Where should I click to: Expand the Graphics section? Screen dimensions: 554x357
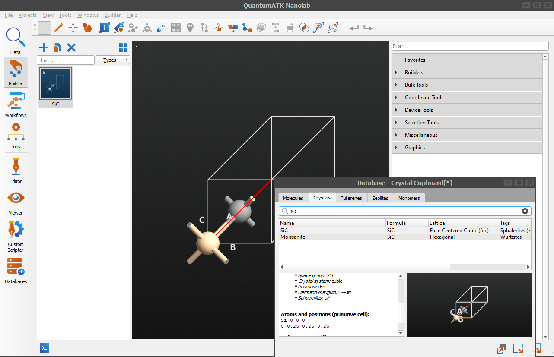[467, 148]
